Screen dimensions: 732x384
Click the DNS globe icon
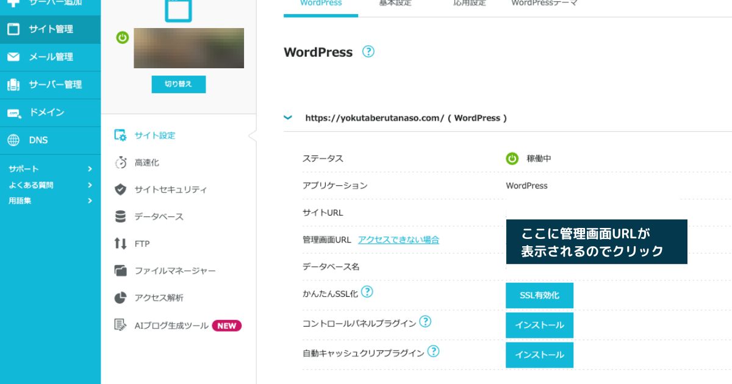point(13,140)
